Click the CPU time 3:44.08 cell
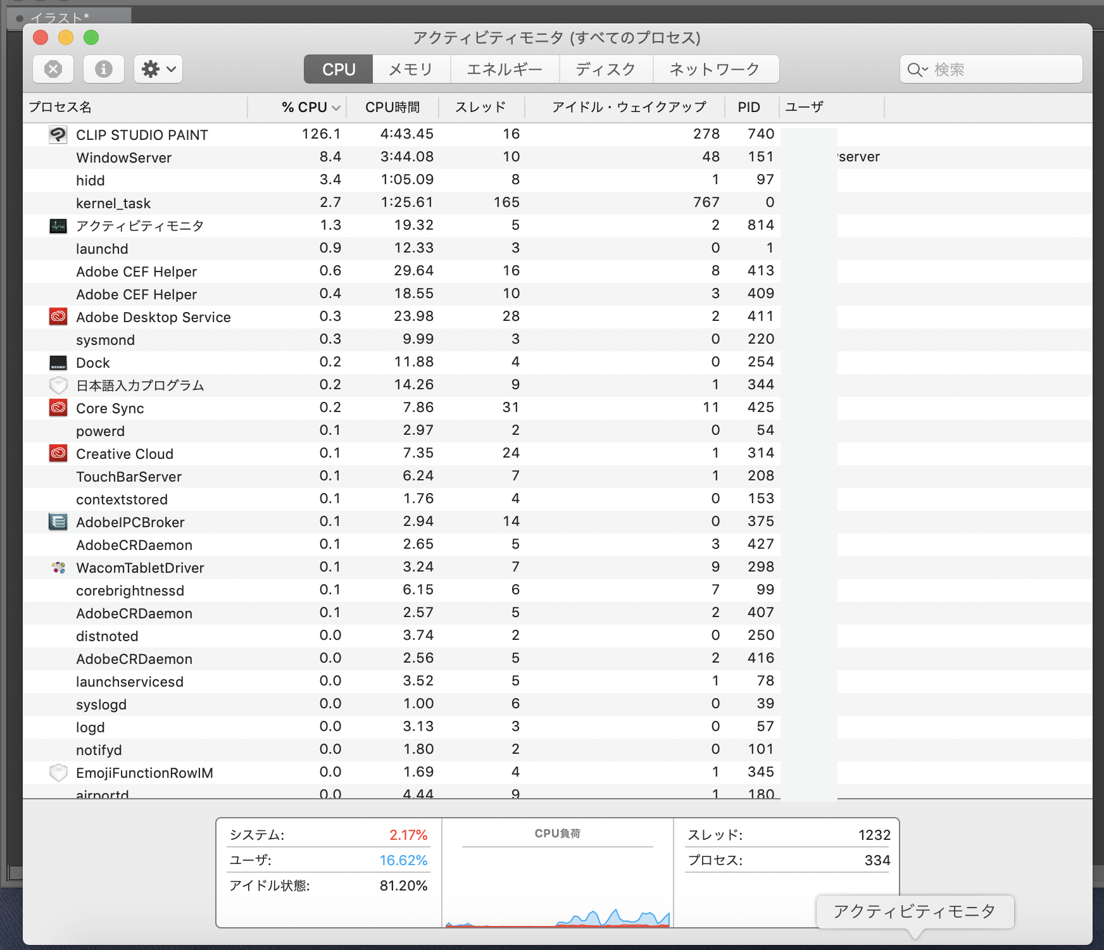Image resolution: width=1104 pixels, height=950 pixels. click(407, 156)
